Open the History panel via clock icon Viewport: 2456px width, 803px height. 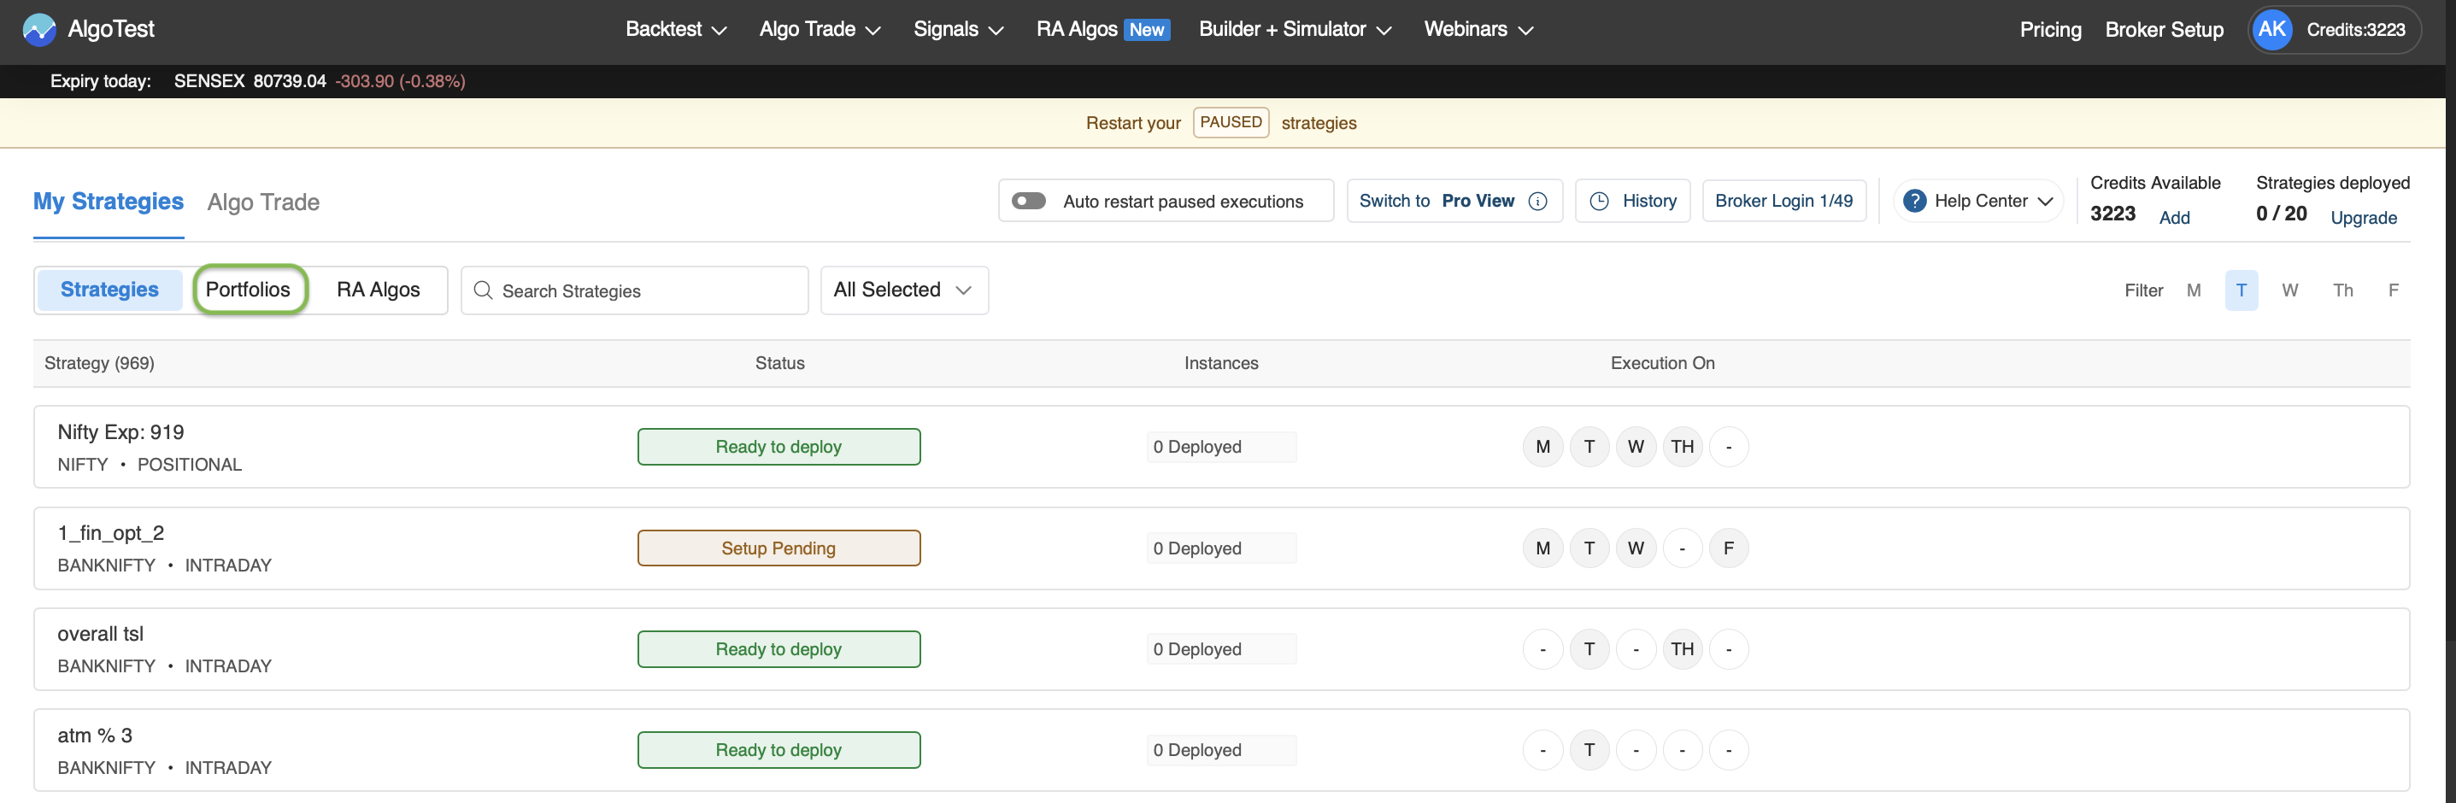coord(1600,200)
